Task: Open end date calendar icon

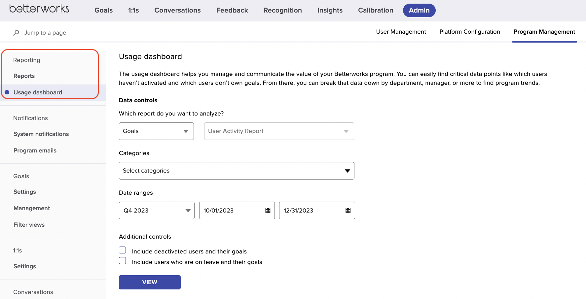Action: pos(348,211)
